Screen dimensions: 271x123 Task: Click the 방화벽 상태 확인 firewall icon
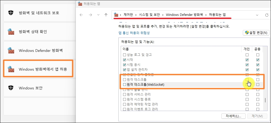pyautogui.click(x=11, y=32)
